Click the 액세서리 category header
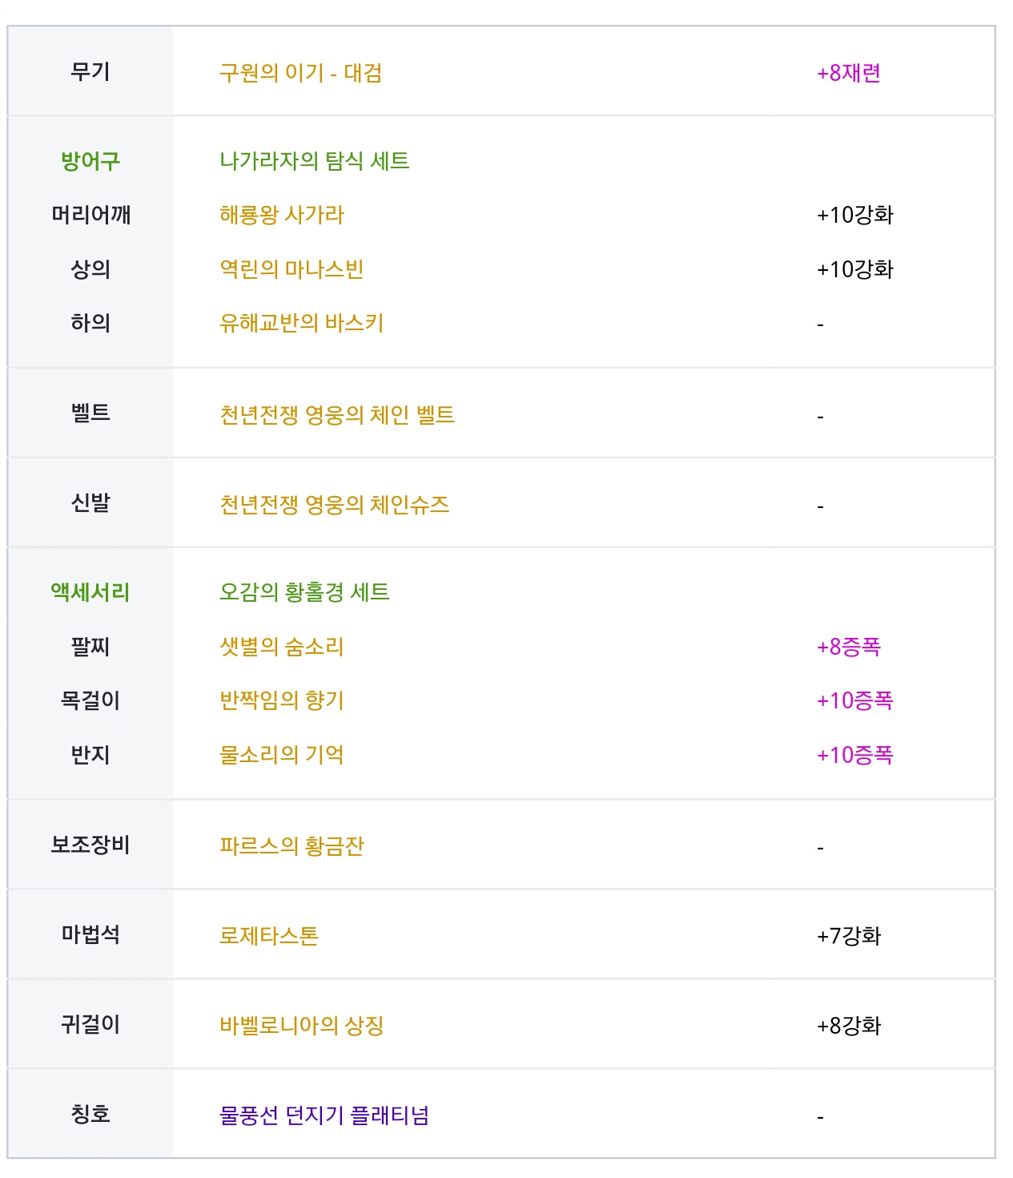The image size is (1013, 1178). tap(90, 592)
